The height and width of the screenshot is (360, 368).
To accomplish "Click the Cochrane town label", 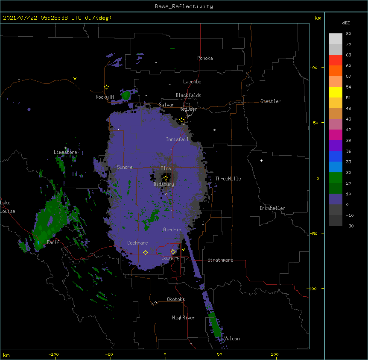I will (x=137, y=243).
